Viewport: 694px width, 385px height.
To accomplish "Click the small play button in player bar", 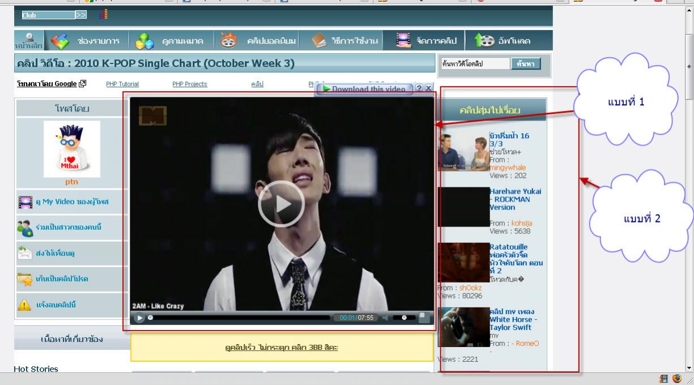I will pyautogui.click(x=140, y=318).
